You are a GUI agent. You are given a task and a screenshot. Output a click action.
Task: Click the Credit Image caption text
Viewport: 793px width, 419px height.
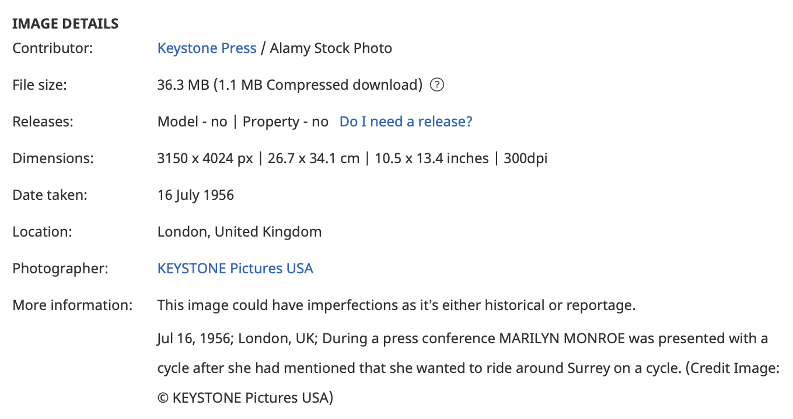(x=731, y=369)
